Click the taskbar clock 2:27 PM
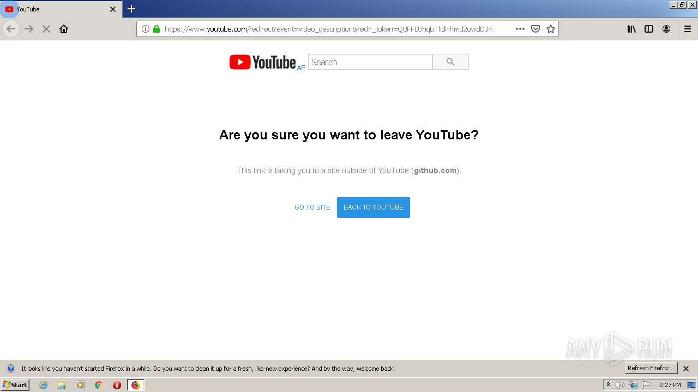This screenshot has height=392, width=698. click(x=670, y=385)
